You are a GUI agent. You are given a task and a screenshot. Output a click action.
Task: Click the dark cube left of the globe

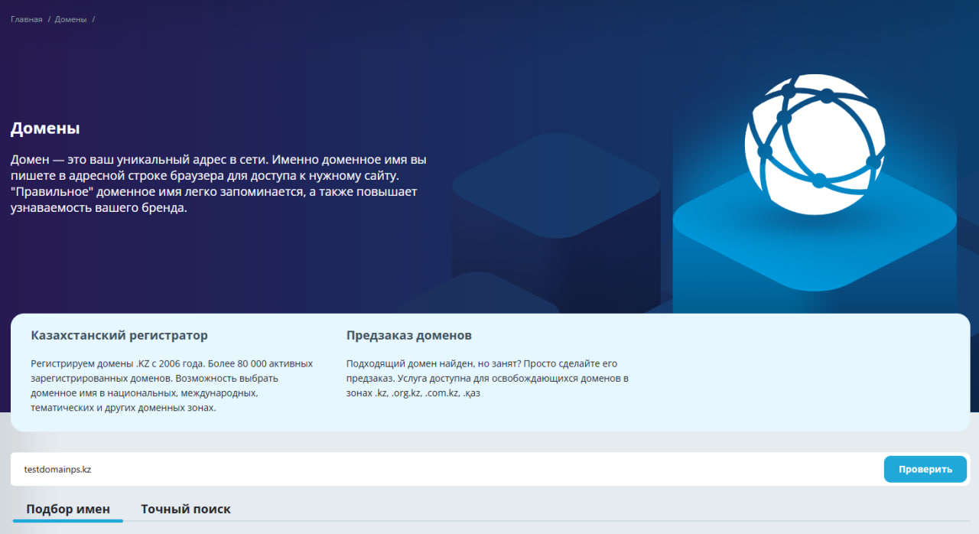[x=556, y=222]
